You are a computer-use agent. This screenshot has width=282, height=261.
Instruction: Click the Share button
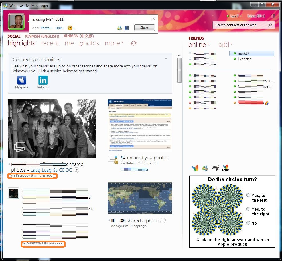(144, 28)
